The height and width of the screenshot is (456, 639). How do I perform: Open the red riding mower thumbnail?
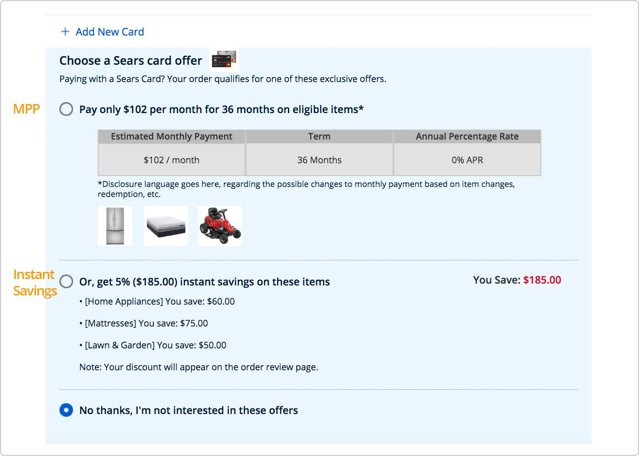click(x=220, y=226)
